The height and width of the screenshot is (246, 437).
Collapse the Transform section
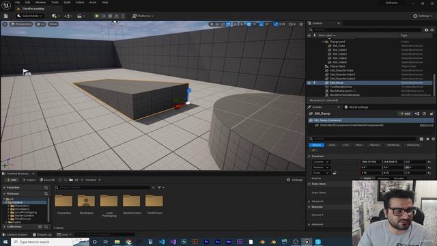[309, 156]
